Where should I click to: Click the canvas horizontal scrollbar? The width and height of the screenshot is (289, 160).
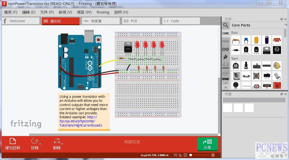pos(123,135)
